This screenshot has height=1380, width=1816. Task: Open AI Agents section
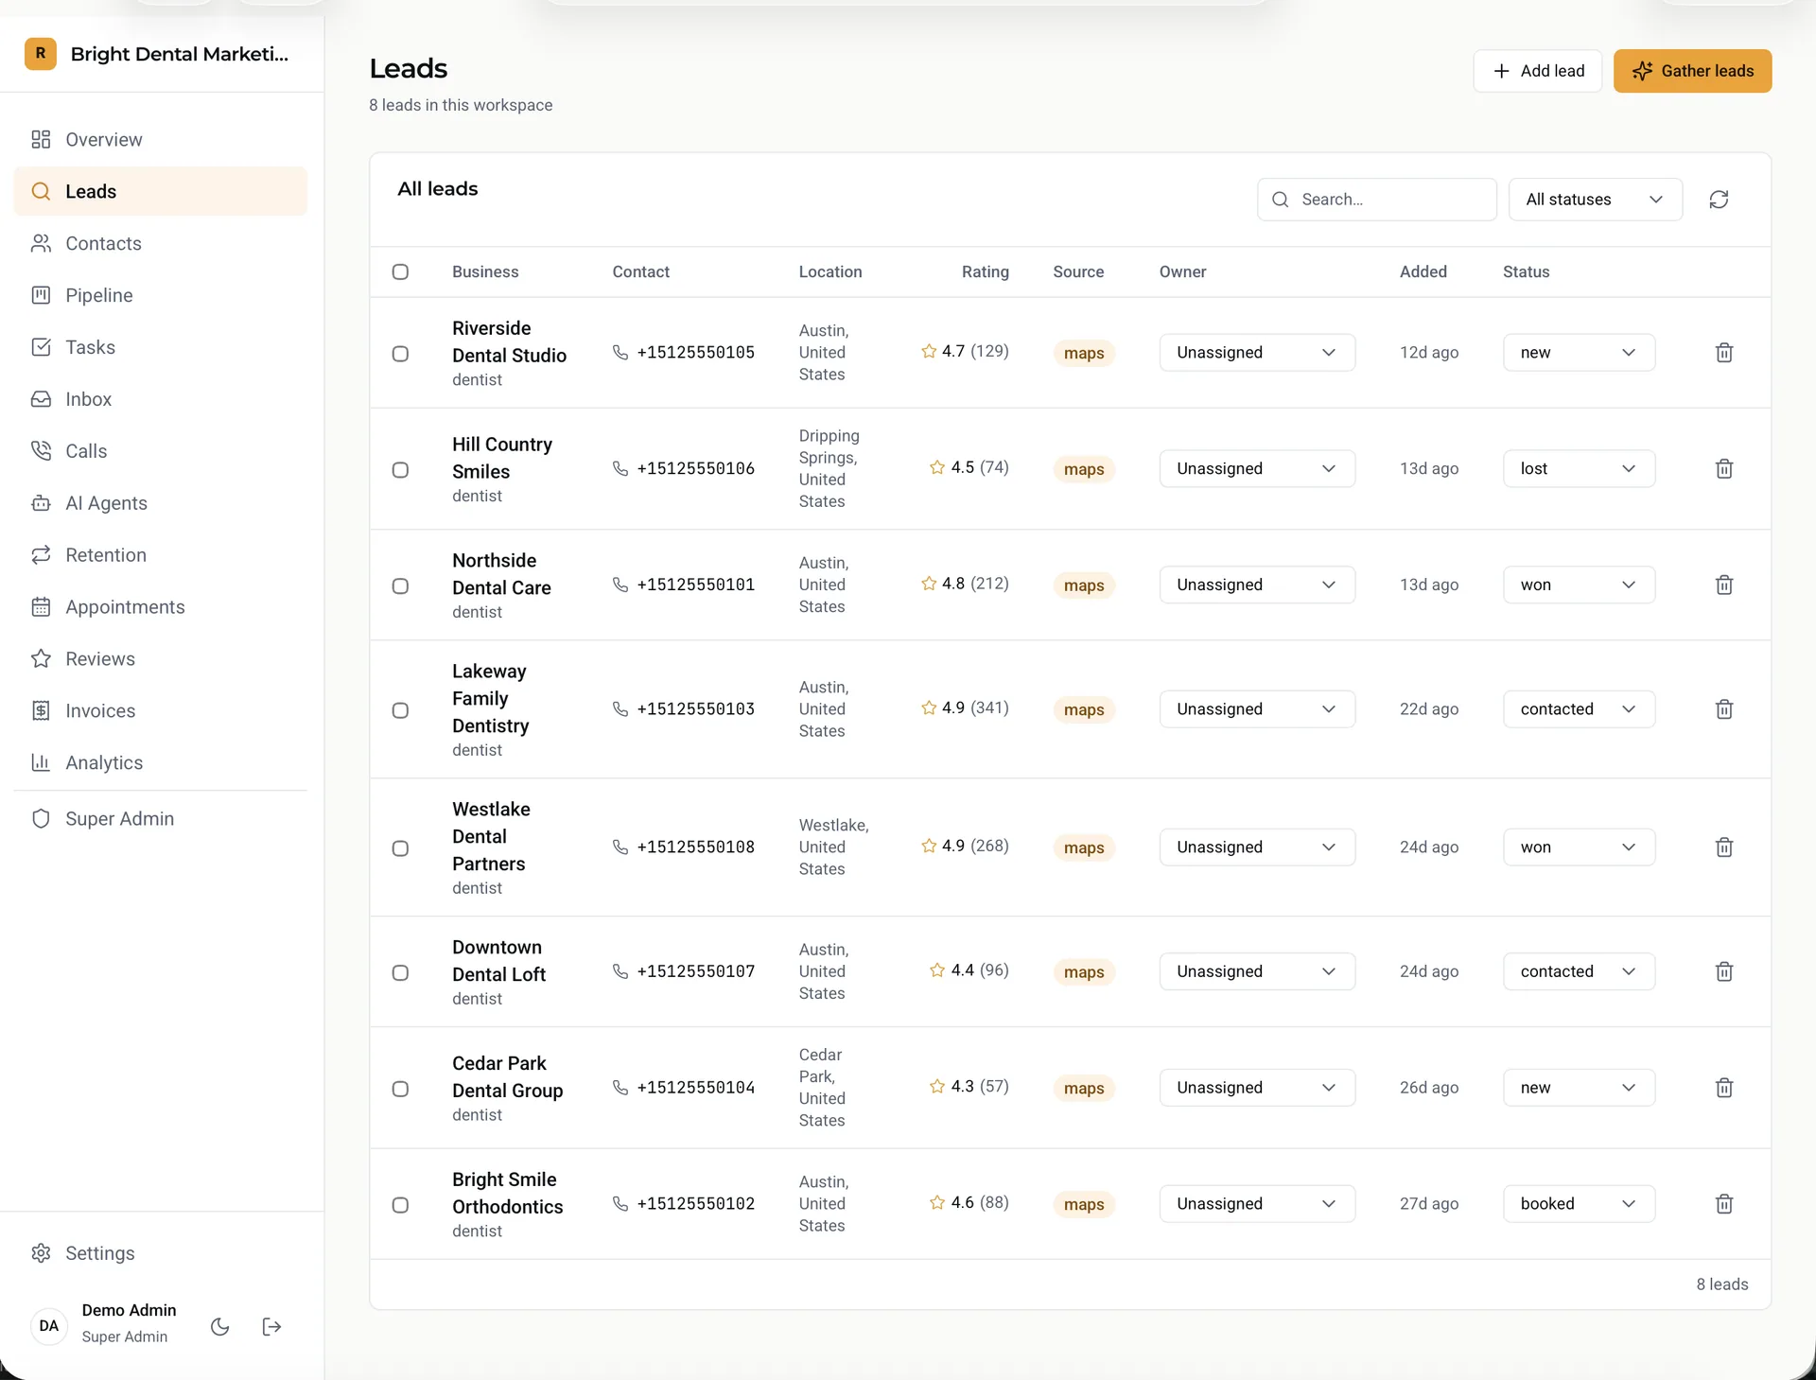(x=161, y=503)
